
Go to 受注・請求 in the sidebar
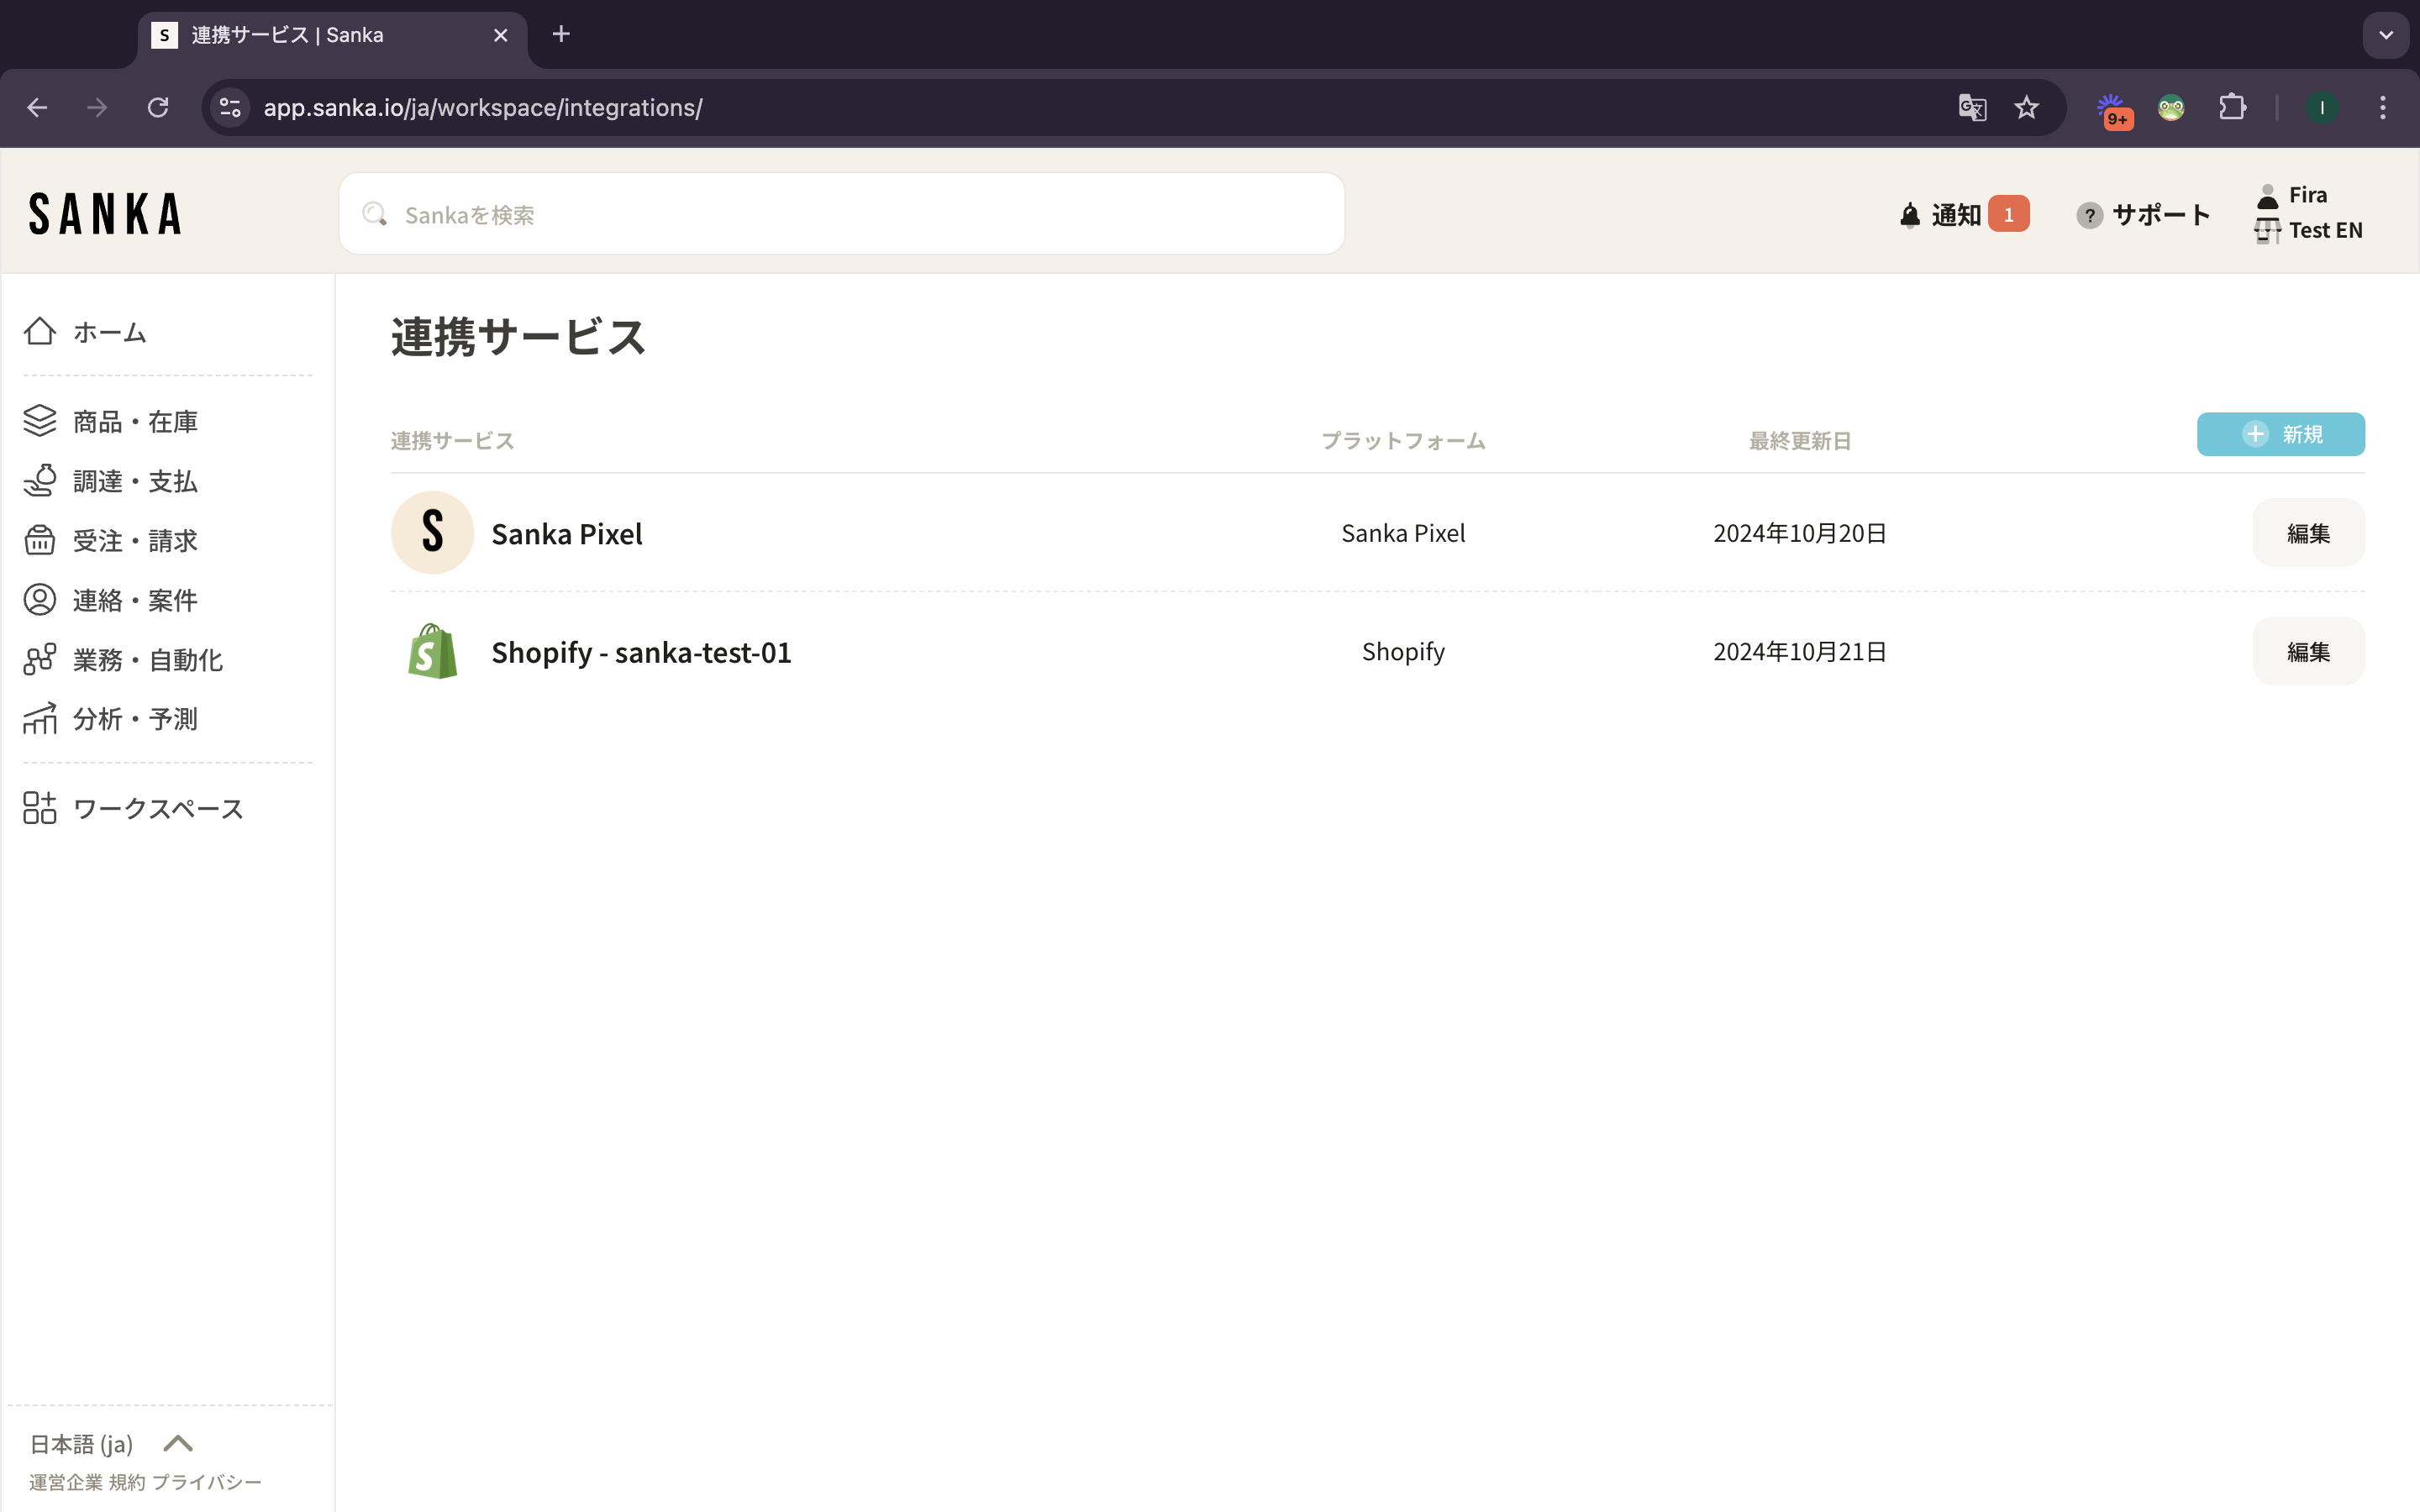(135, 541)
